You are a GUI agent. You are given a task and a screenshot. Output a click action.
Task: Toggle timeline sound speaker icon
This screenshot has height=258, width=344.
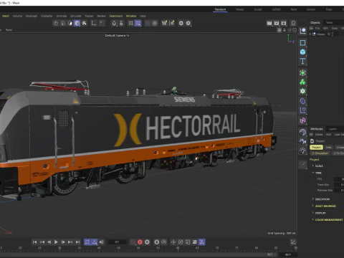tap(102, 242)
